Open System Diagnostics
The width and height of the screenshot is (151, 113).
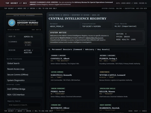click(x=24, y=80)
